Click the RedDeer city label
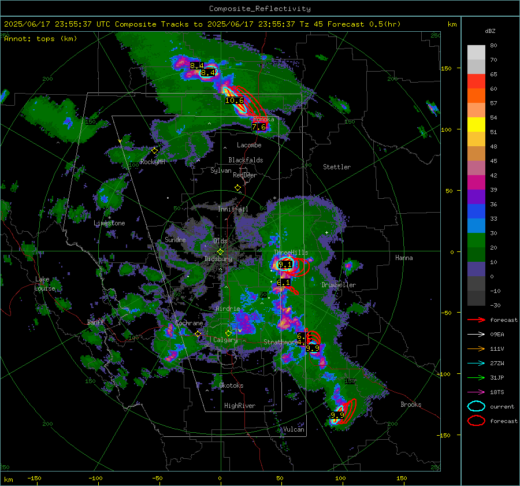The height and width of the screenshot is (486, 520). click(245, 175)
